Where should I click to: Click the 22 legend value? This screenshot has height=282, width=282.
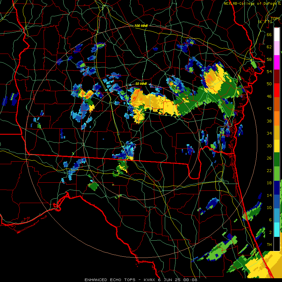pyautogui.click(x=269, y=170)
